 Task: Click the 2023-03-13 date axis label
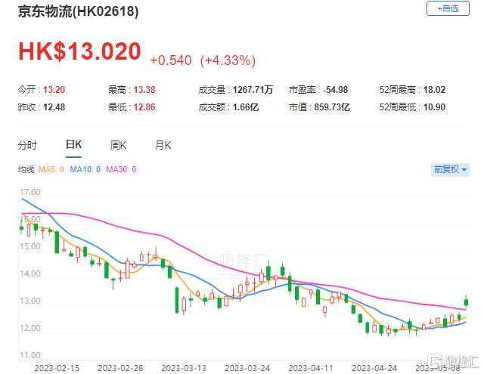184,368
